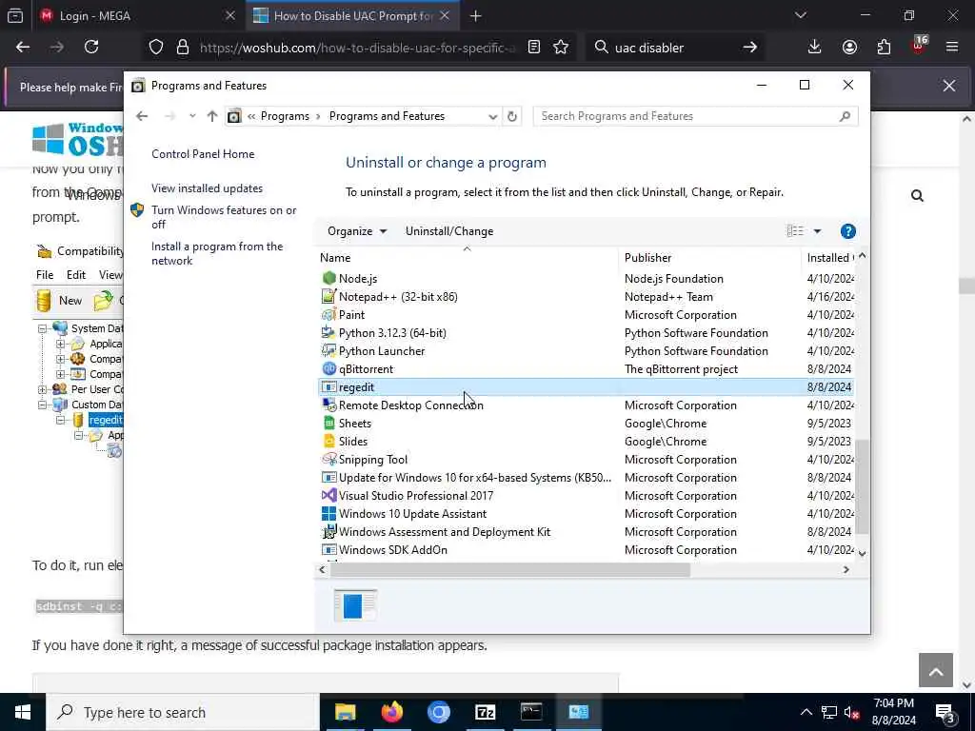Collapse the System Database tree node
975x731 pixels.
[x=42, y=328]
